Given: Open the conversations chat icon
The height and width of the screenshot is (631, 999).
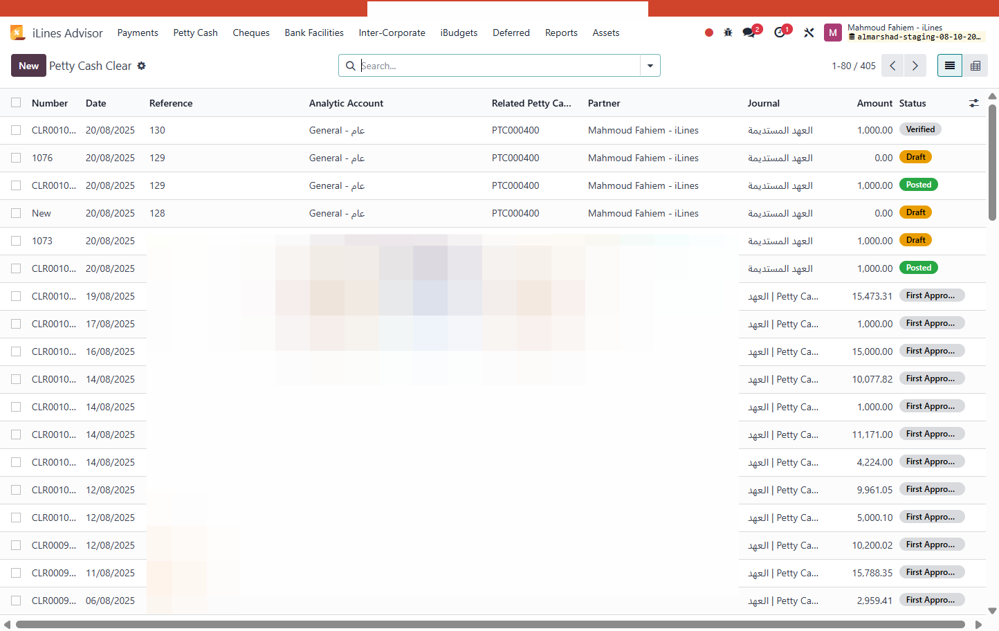Looking at the screenshot, I should [749, 33].
